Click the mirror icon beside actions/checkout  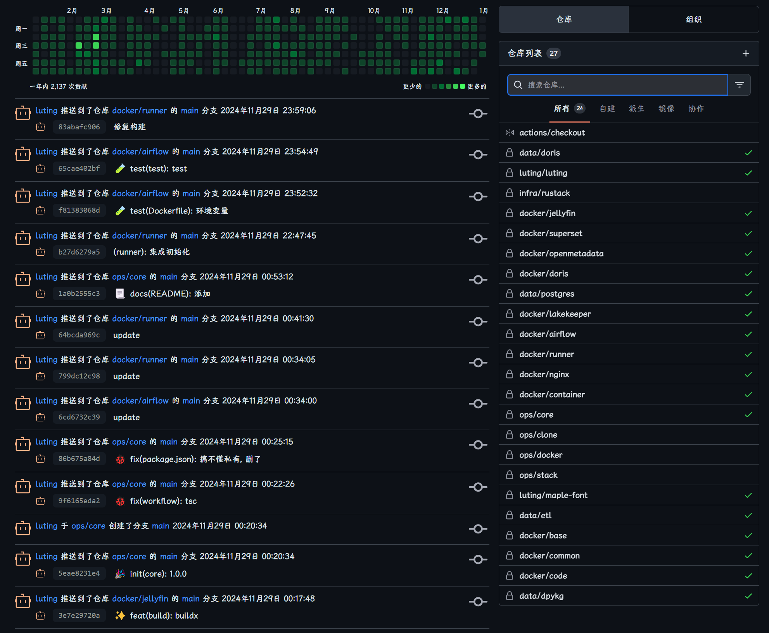[x=510, y=132]
